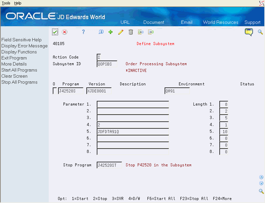Open the yellow chat bubble icon
This screenshot has height=203, width=265.
249,32
